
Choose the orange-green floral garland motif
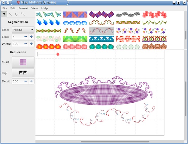click(x=128, y=22)
